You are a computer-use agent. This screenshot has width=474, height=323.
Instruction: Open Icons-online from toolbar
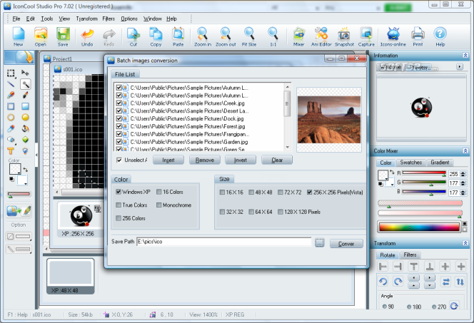pos(393,36)
